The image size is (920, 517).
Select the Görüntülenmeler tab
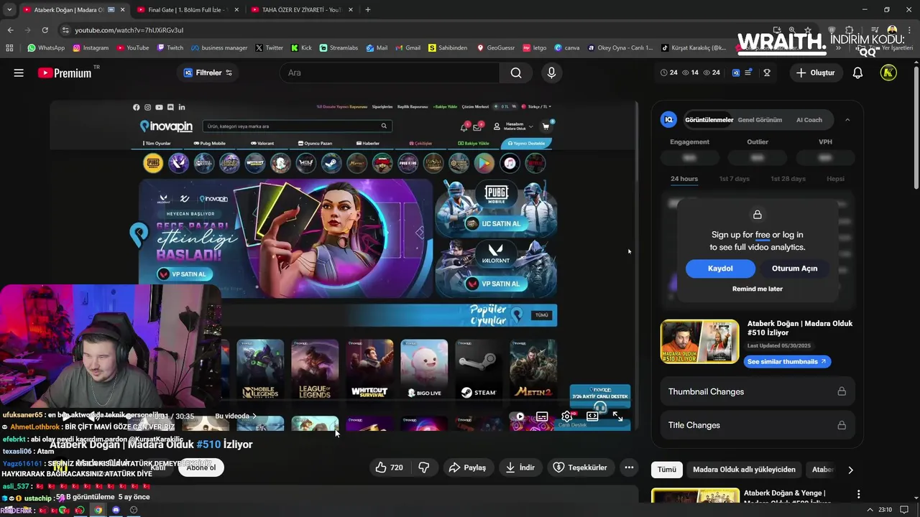click(x=709, y=120)
